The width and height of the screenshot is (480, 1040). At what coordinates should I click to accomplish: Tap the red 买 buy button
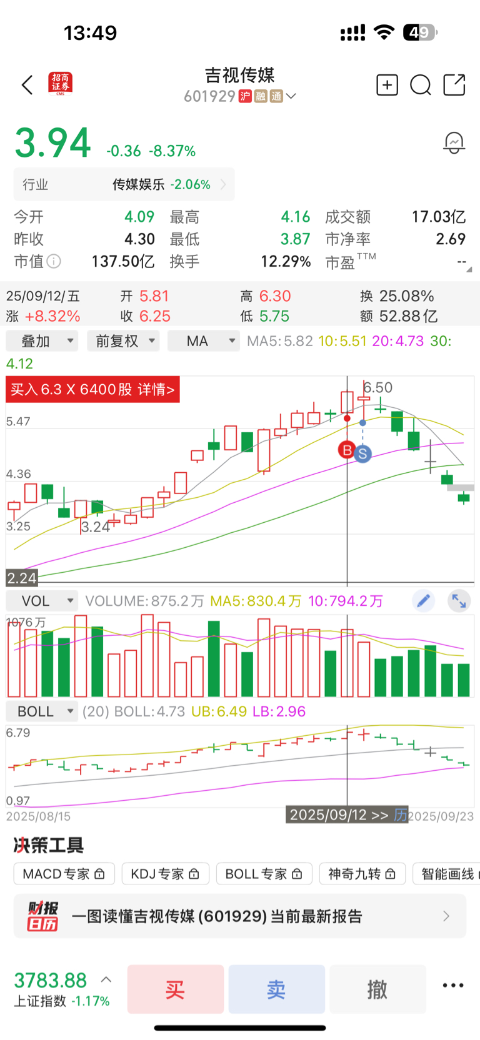[x=176, y=989]
